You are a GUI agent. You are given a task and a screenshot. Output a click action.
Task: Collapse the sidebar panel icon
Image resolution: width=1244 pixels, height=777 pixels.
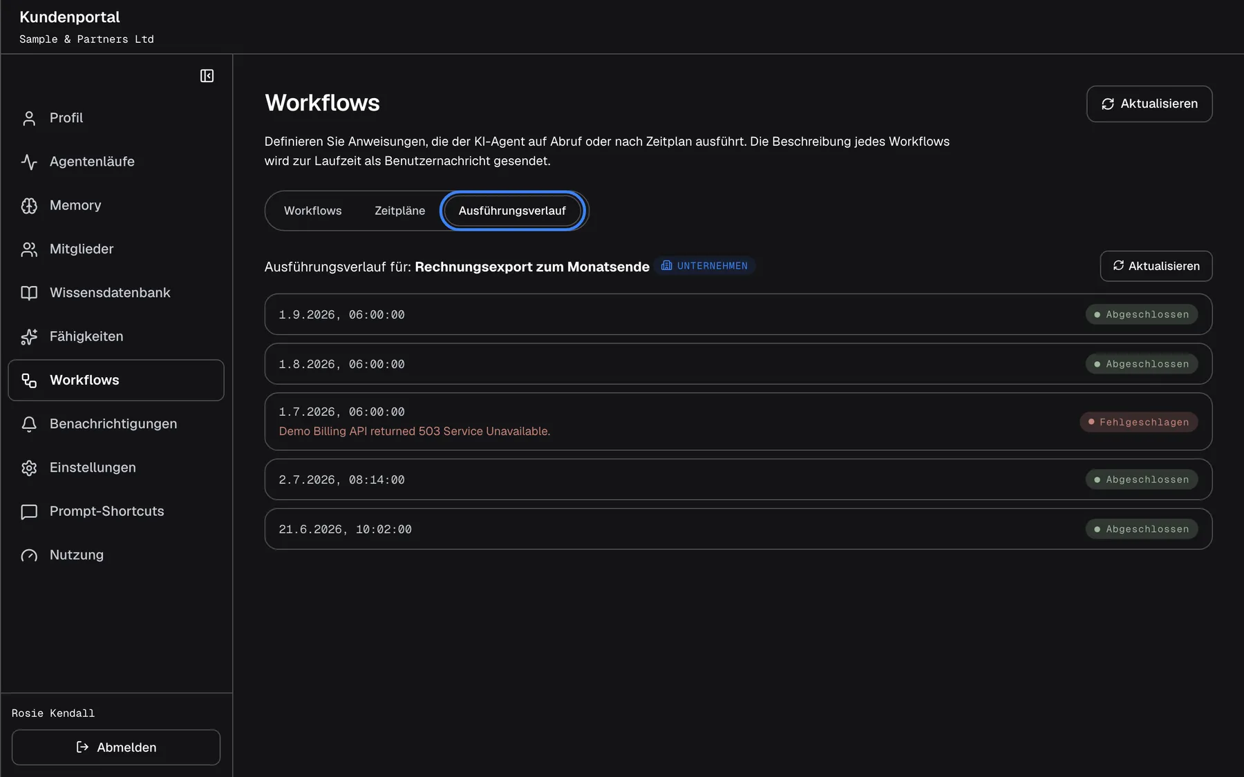tap(207, 76)
